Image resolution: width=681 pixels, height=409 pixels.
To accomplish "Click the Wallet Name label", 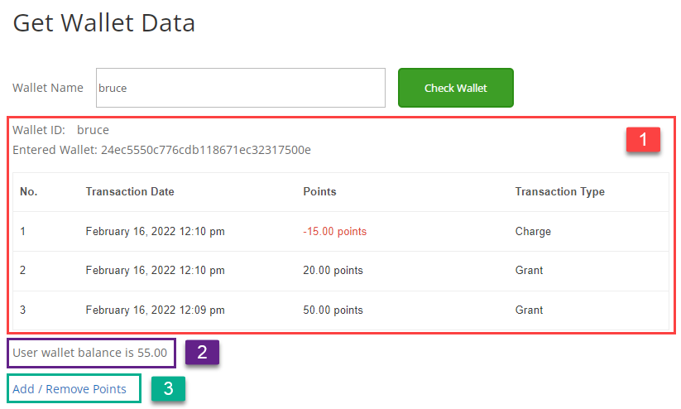I will 48,88.
